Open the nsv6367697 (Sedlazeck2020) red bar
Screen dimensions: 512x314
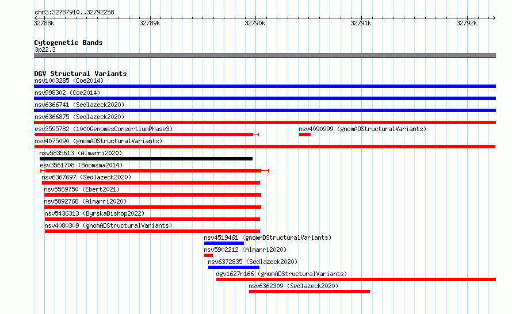coord(151,183)
